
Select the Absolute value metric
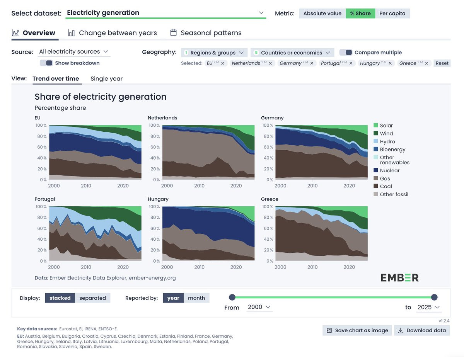click(x=322, y=14)
